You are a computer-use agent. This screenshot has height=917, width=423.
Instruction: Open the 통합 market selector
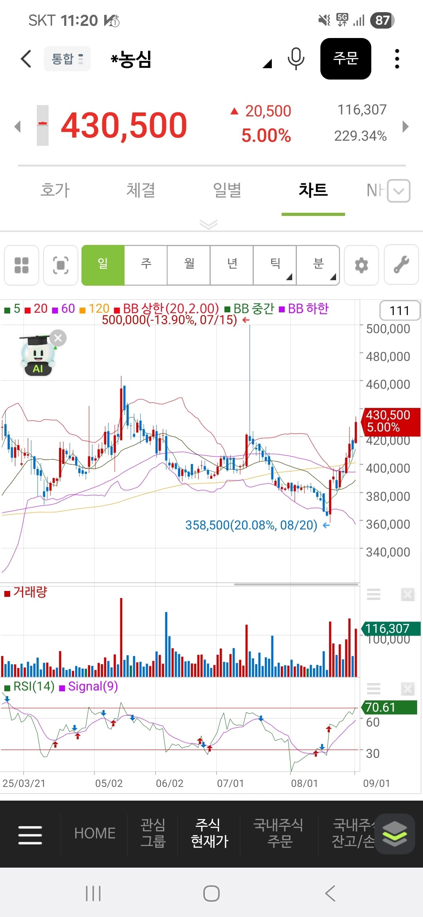[x=67, y=59]
